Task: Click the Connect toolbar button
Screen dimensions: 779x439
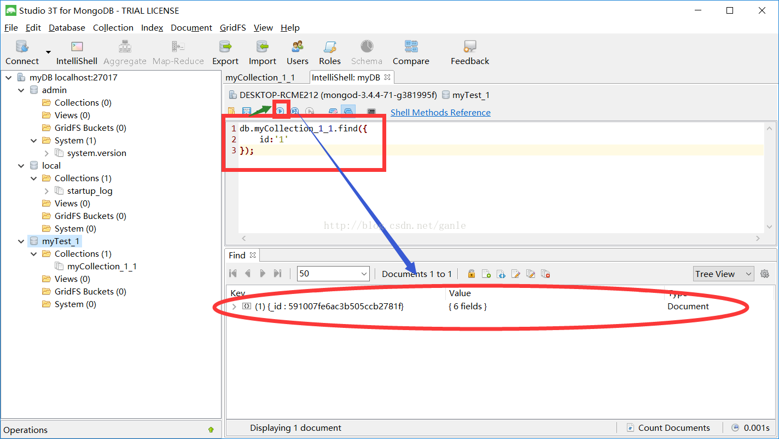Action: tap(22, 53)
